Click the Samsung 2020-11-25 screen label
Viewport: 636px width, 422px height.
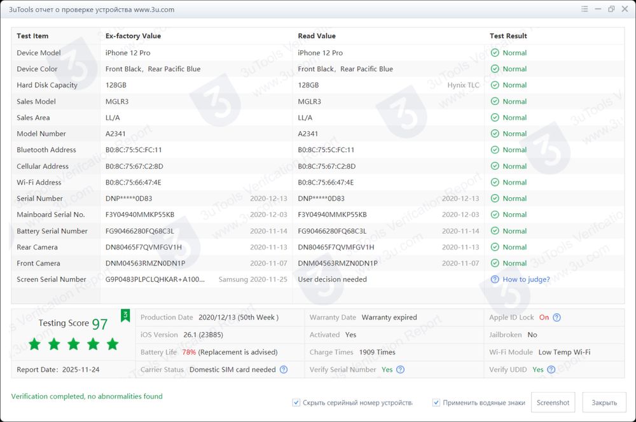[x=252, y=279]
